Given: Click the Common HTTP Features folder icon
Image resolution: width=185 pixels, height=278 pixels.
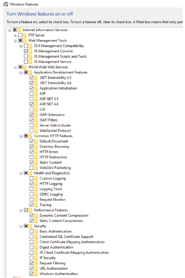Looking at the screenshot, I should pyautogui.click(x=31, y=136).
